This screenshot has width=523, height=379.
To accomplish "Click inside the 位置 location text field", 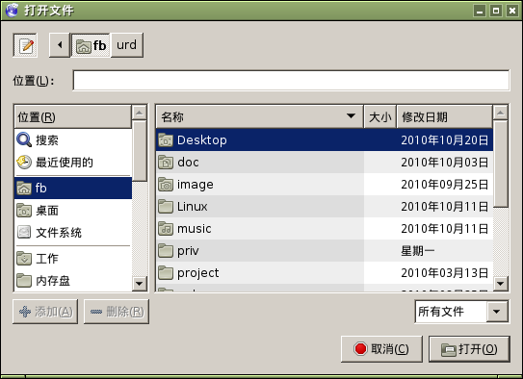I will (x=291, y=80).
